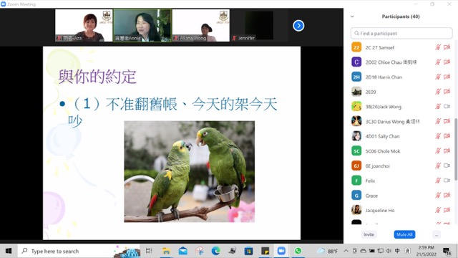Open the Windows Start menu
This screenshot has height=258, width=458.
tap(9, 251)
